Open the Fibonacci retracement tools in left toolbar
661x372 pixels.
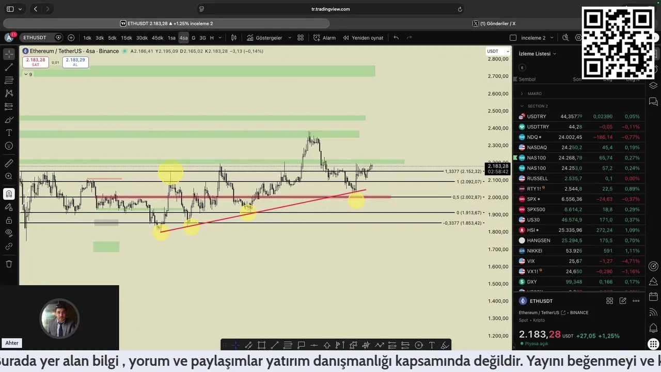(9, 80)
